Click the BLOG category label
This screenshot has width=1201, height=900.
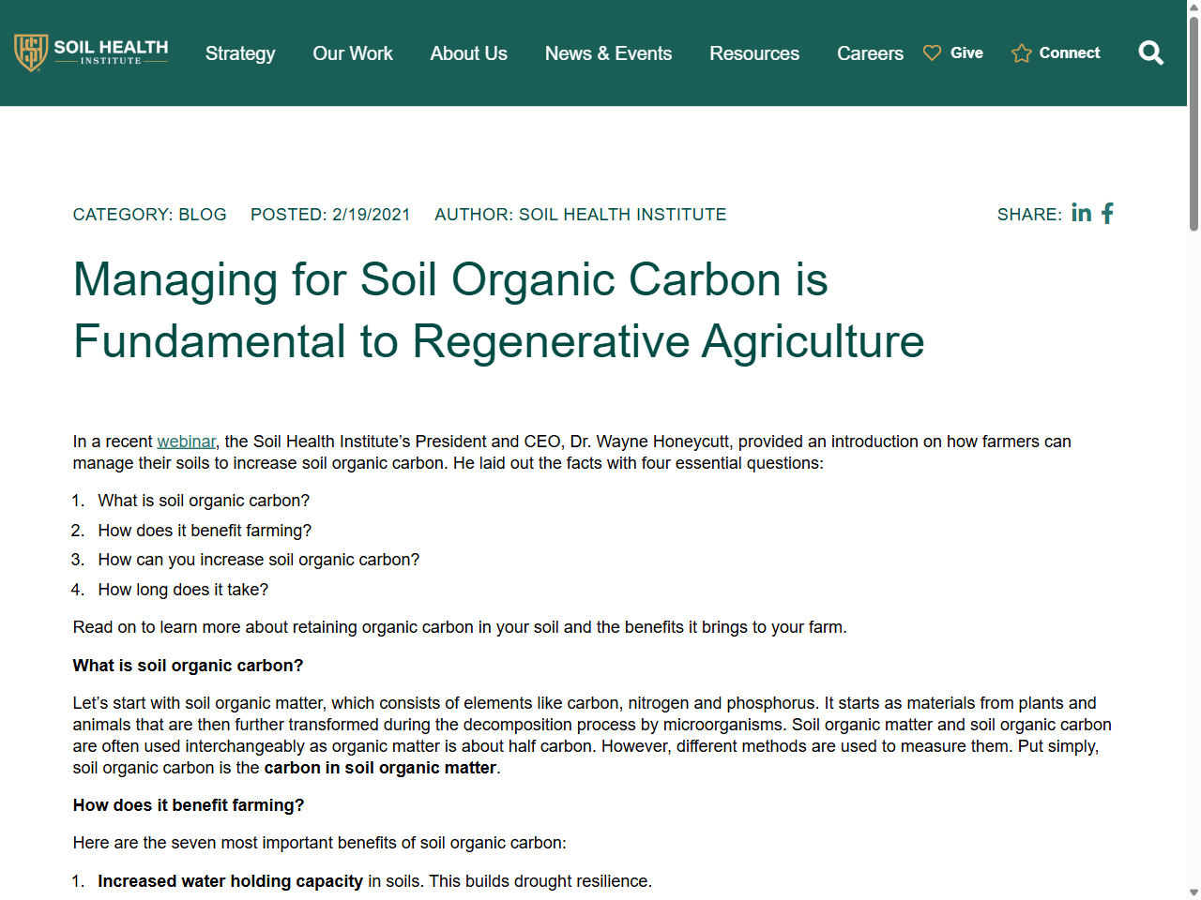coord(204,214)
